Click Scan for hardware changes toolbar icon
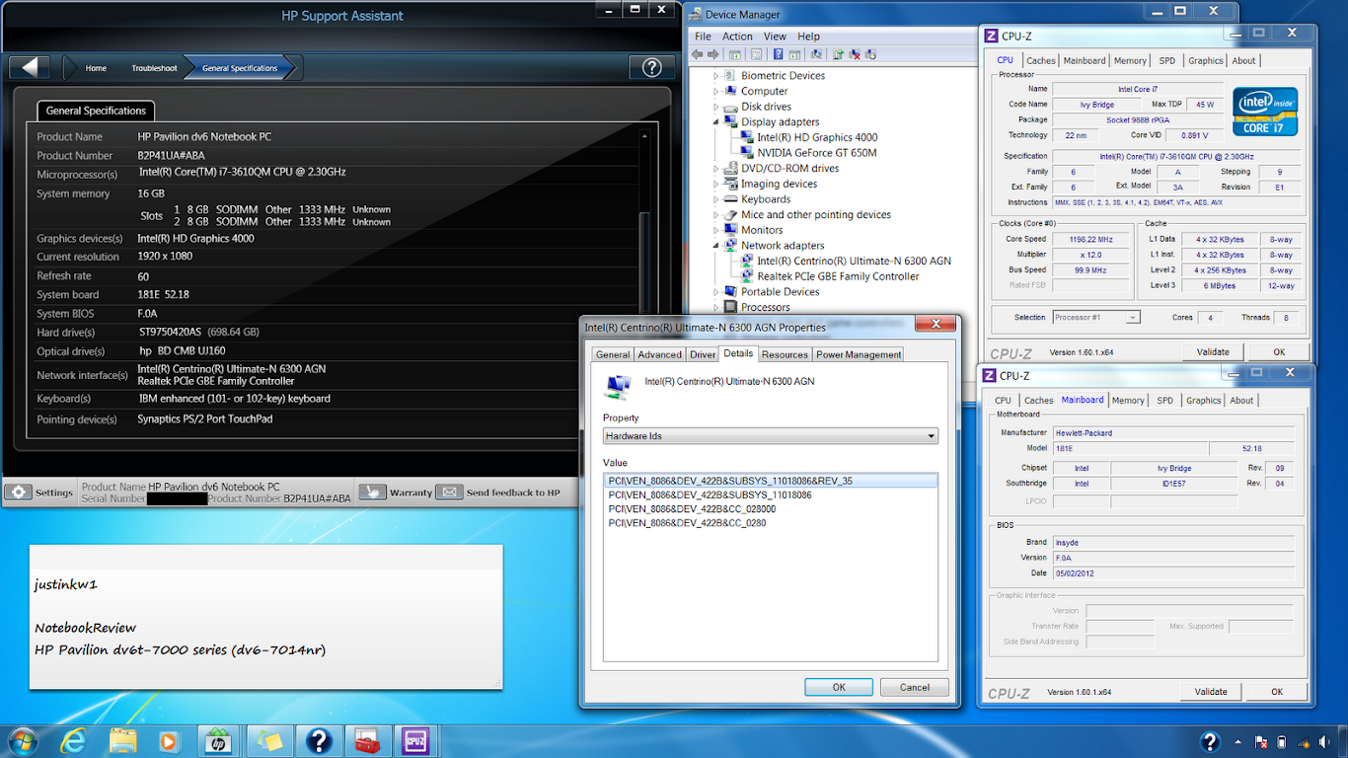 tap(816, 54)
